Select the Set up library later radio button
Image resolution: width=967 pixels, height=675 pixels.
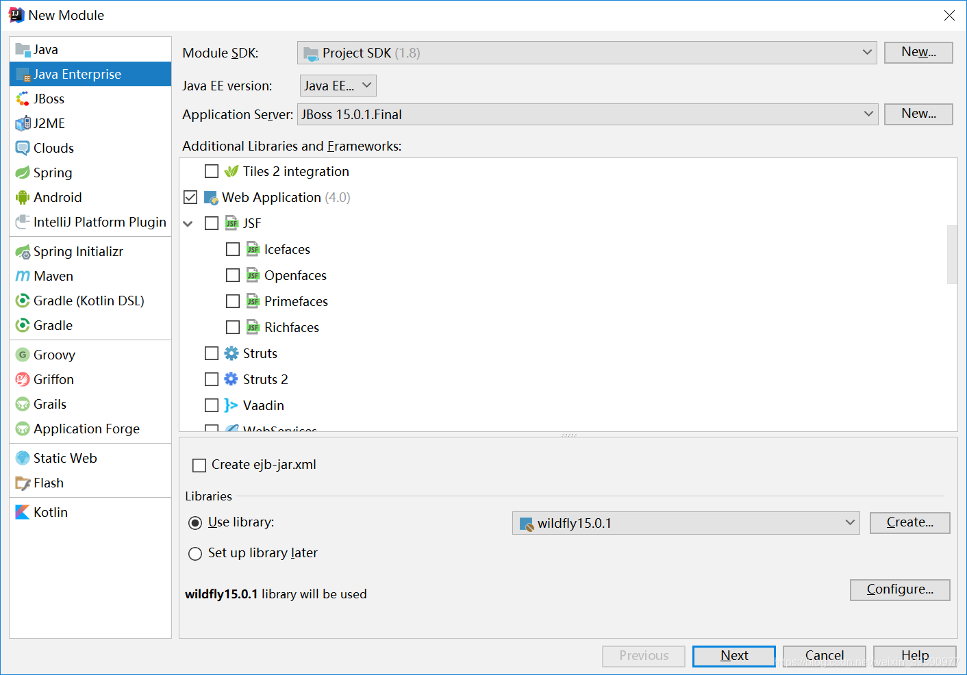pyautogui.click(x=195, y=553)
